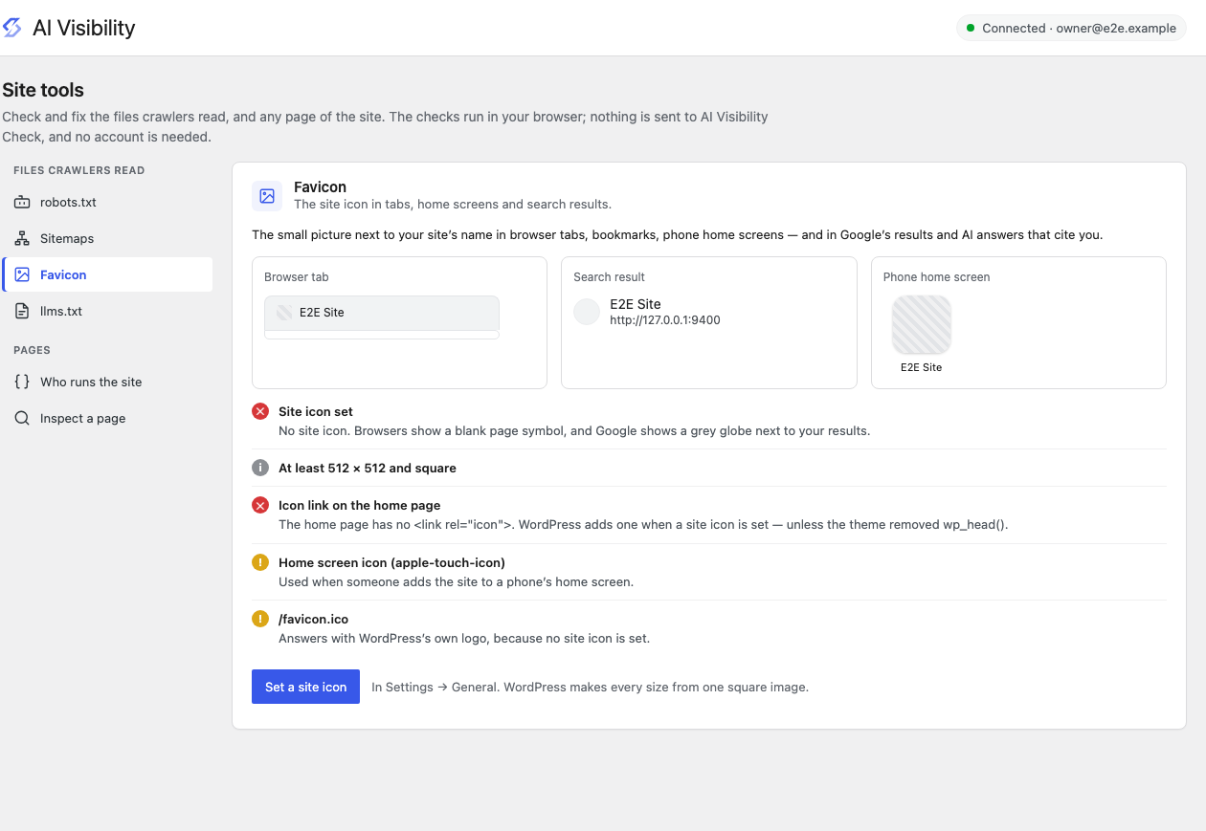Click the Sitemaps hierarchy icon

tap(22, 239)
